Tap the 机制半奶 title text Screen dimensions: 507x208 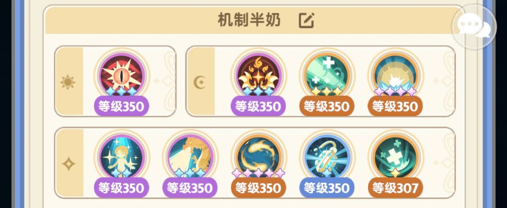249,20
